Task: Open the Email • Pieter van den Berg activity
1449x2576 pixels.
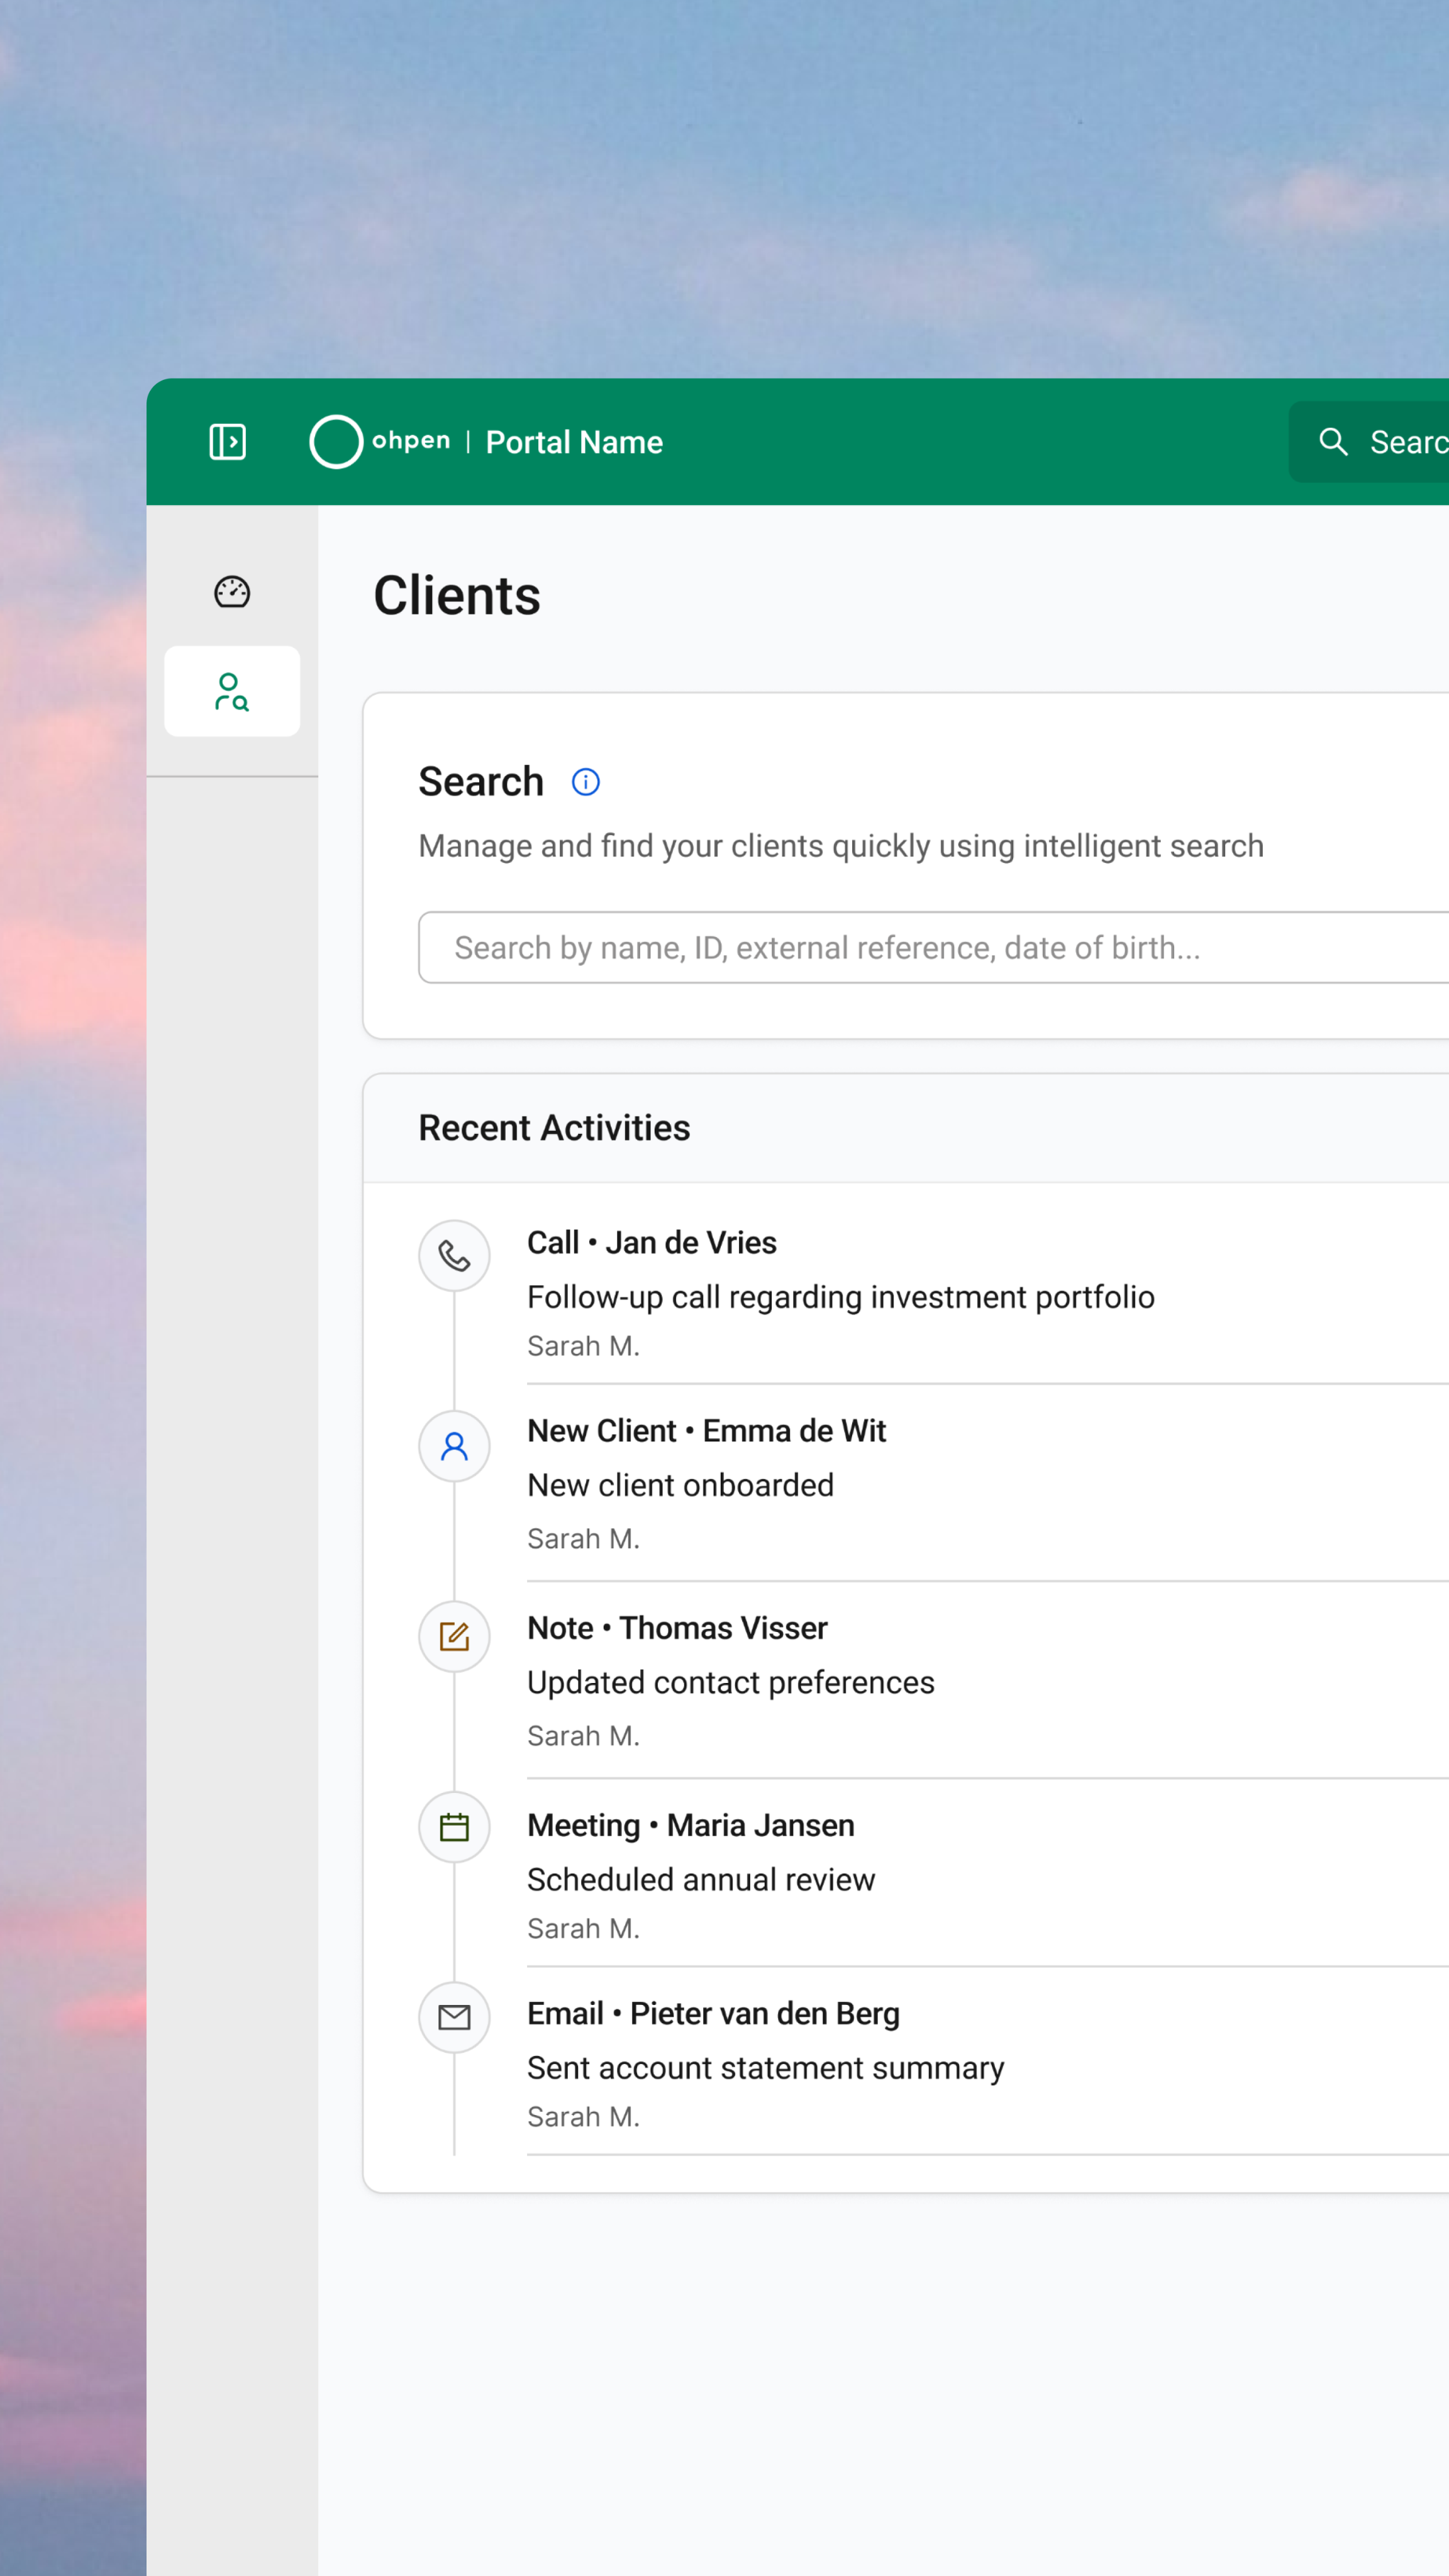Action: pyautogui.click(x=714, y=2014)
